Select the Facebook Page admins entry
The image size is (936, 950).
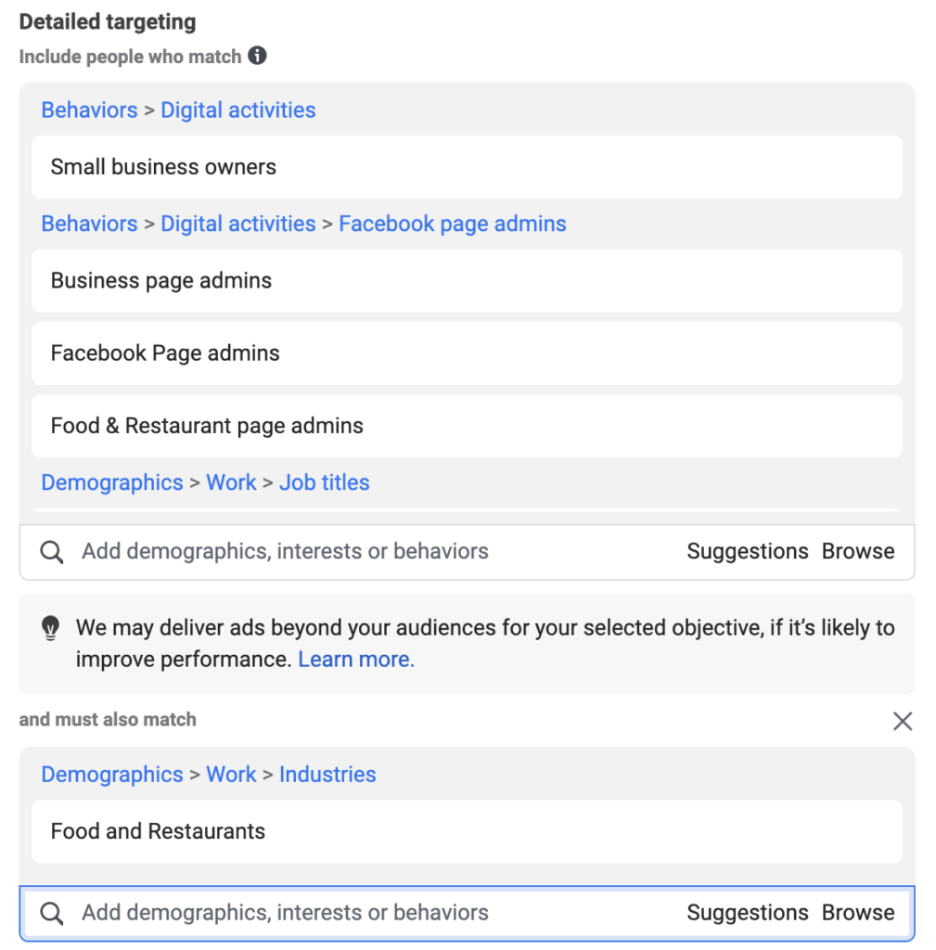pyautogui.click(x=467, y=353)
